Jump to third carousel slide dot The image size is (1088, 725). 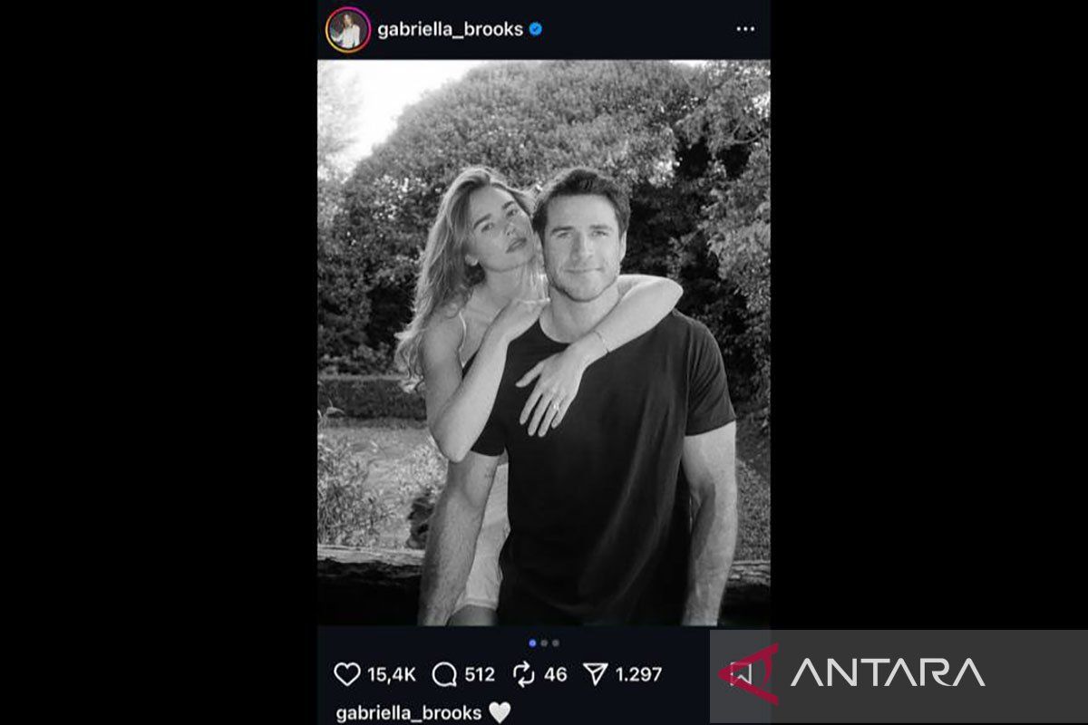[x=555, y=643]
